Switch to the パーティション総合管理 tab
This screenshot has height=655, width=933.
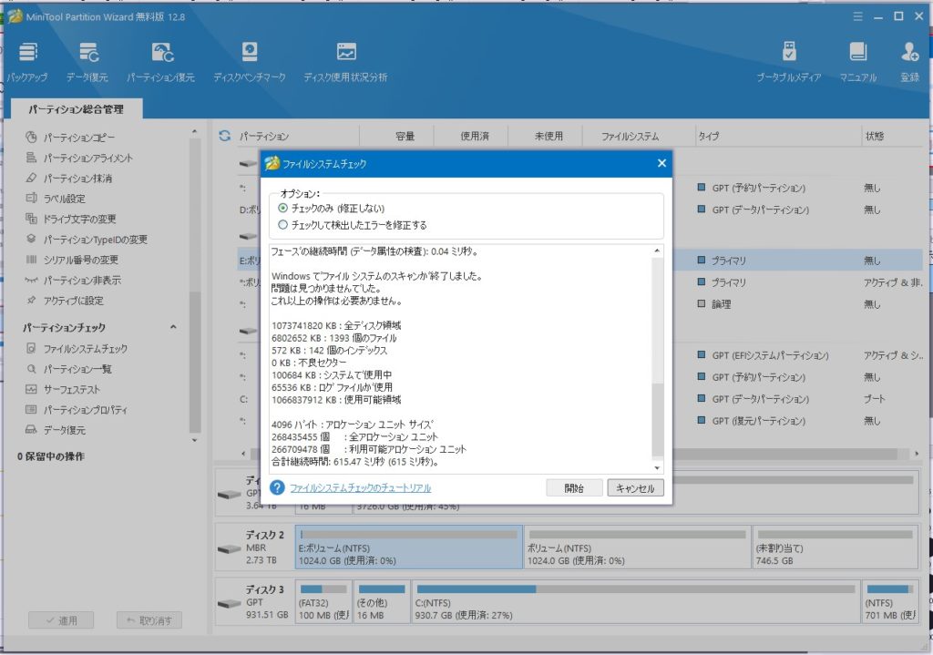[x=75, y=109]
